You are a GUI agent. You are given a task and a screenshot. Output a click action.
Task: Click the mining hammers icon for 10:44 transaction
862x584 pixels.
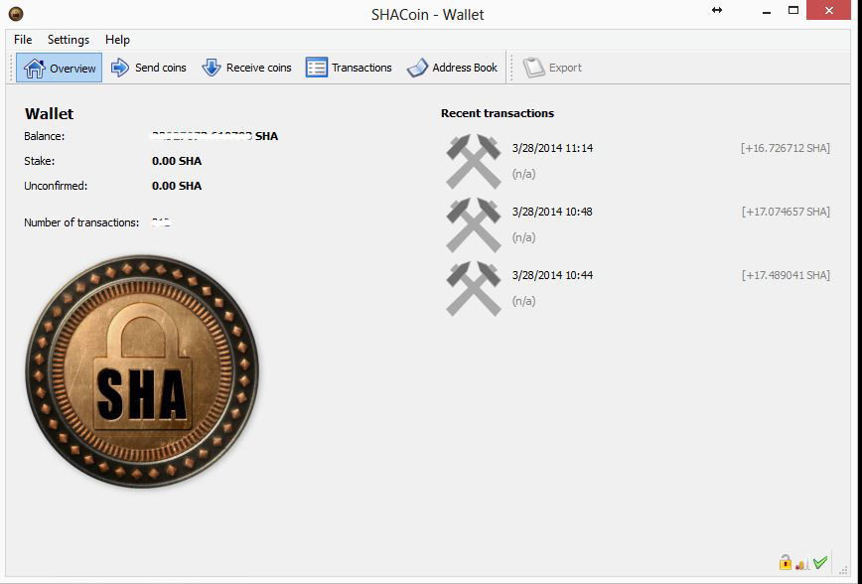tap(474, 289)
